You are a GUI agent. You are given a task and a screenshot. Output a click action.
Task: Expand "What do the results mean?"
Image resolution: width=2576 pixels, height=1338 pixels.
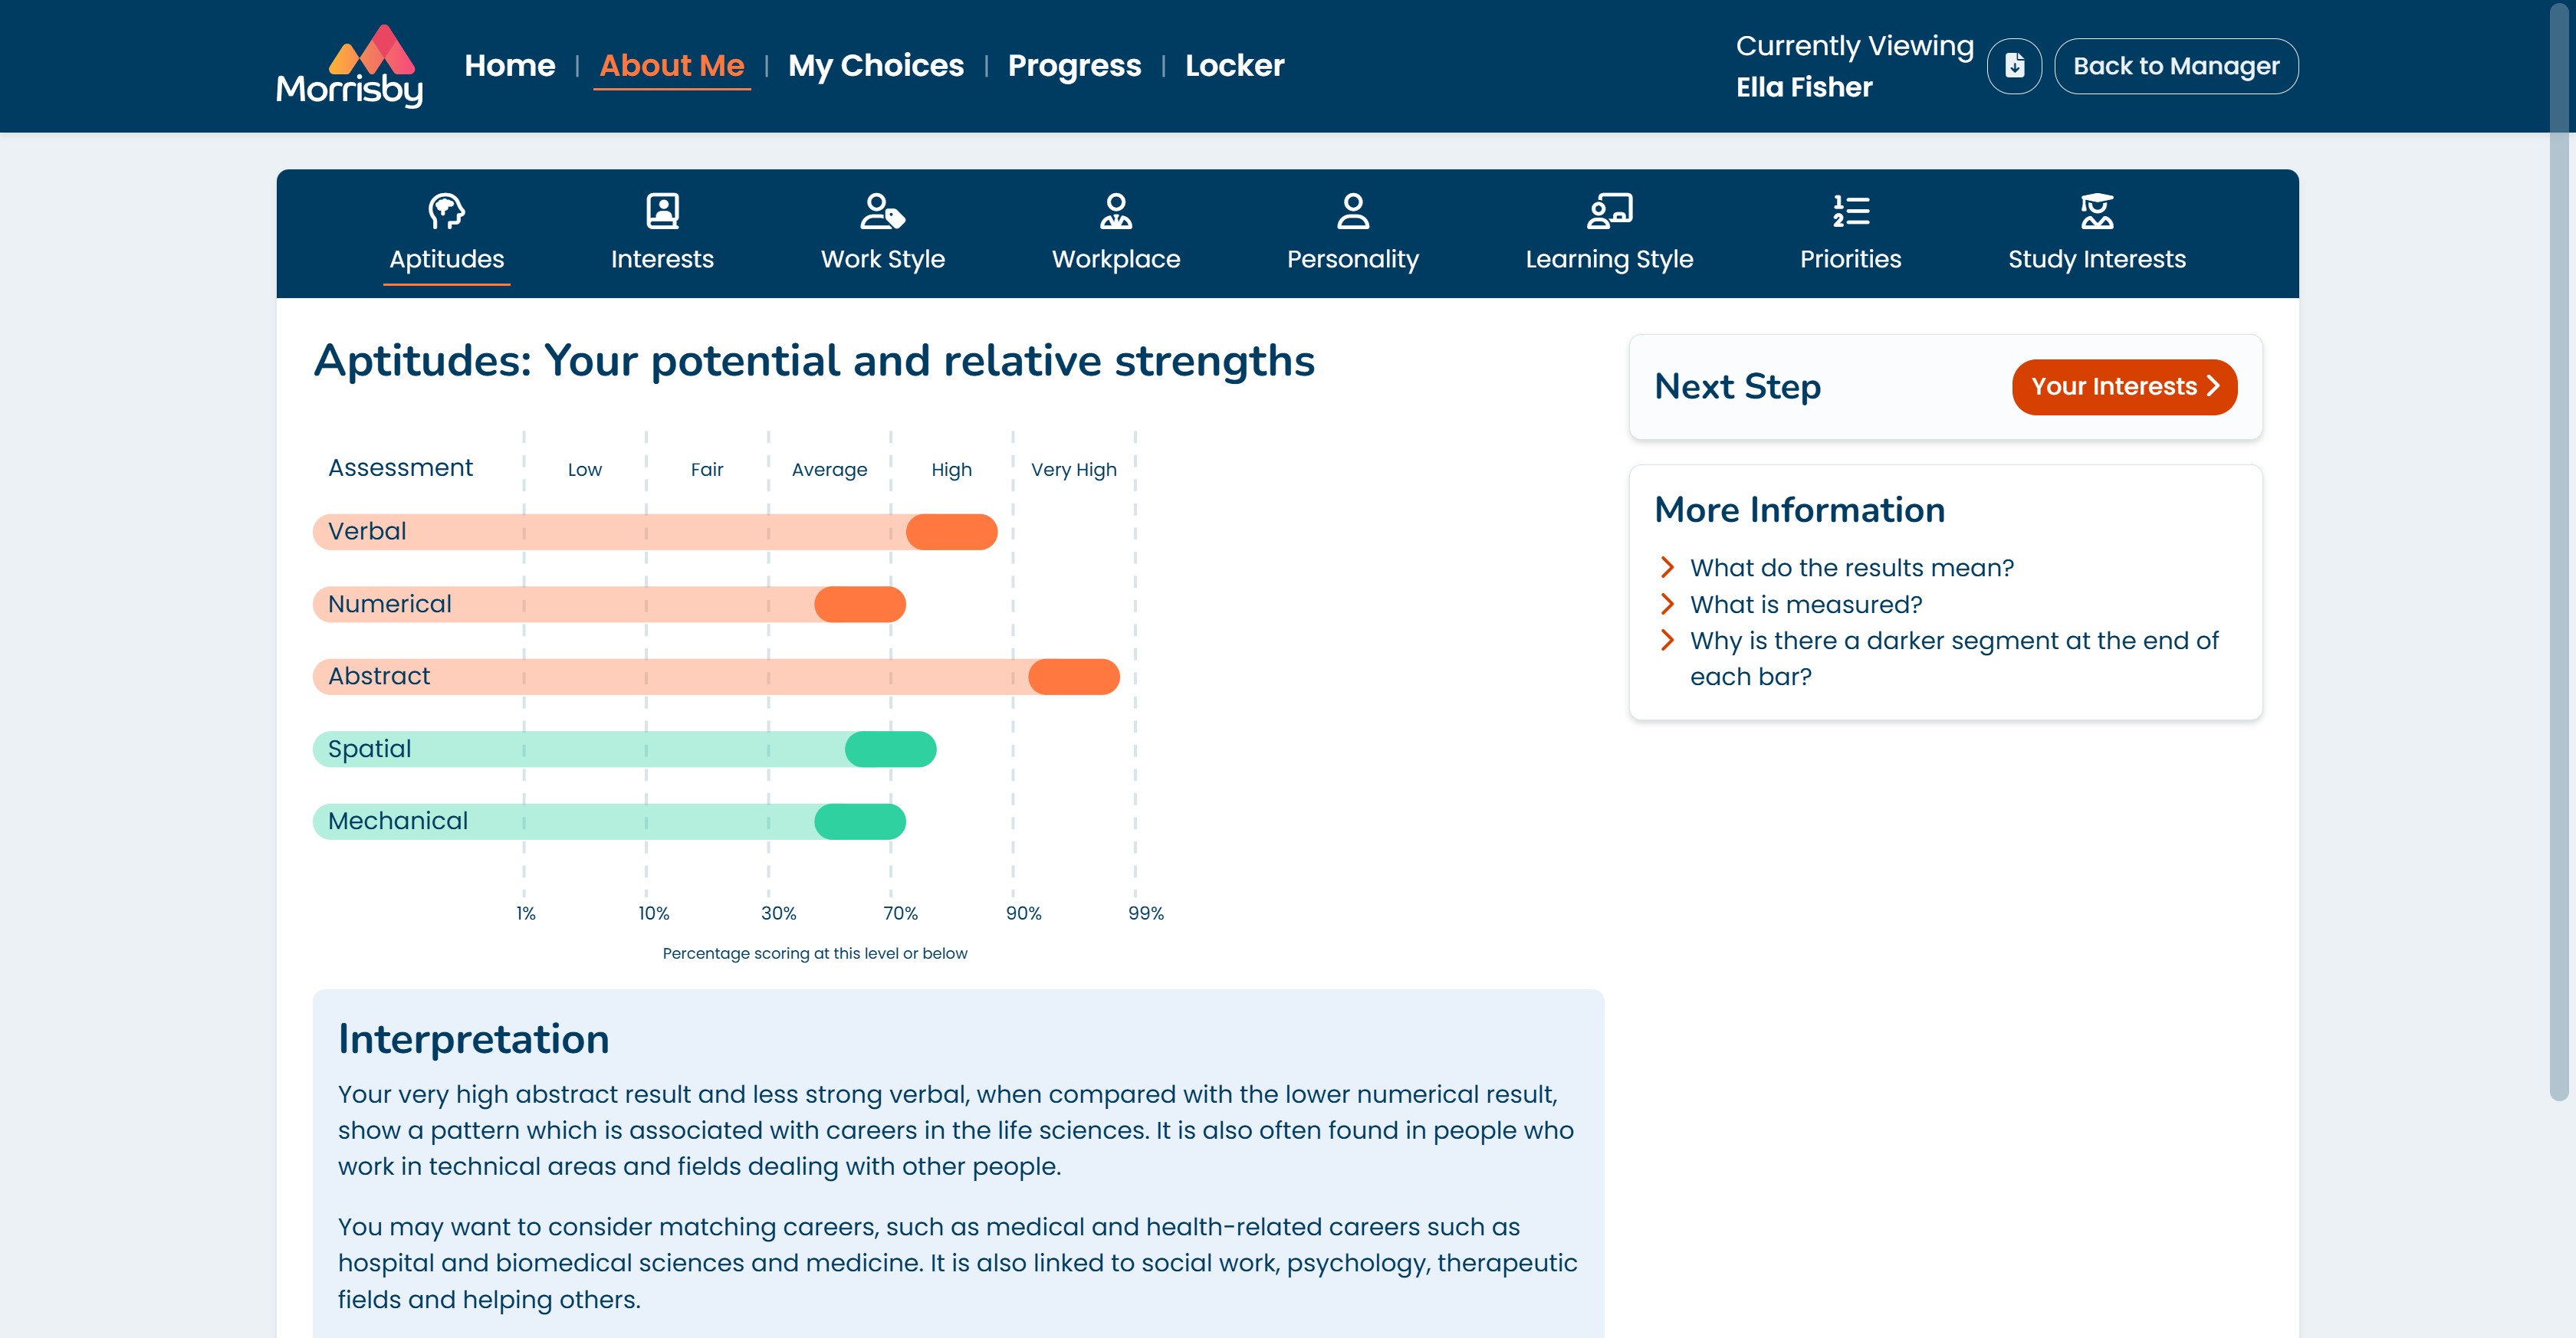point(1851,568)
